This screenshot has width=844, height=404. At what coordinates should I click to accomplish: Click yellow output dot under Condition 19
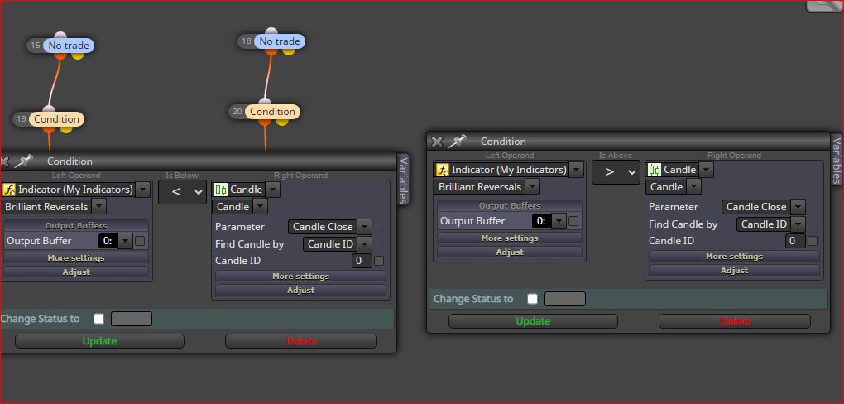point(66,129)
